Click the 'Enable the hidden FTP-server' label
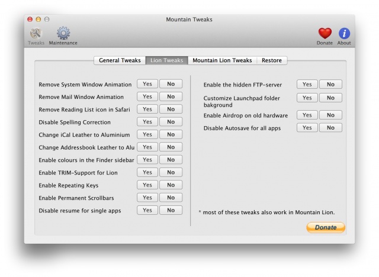 point(243,85)
